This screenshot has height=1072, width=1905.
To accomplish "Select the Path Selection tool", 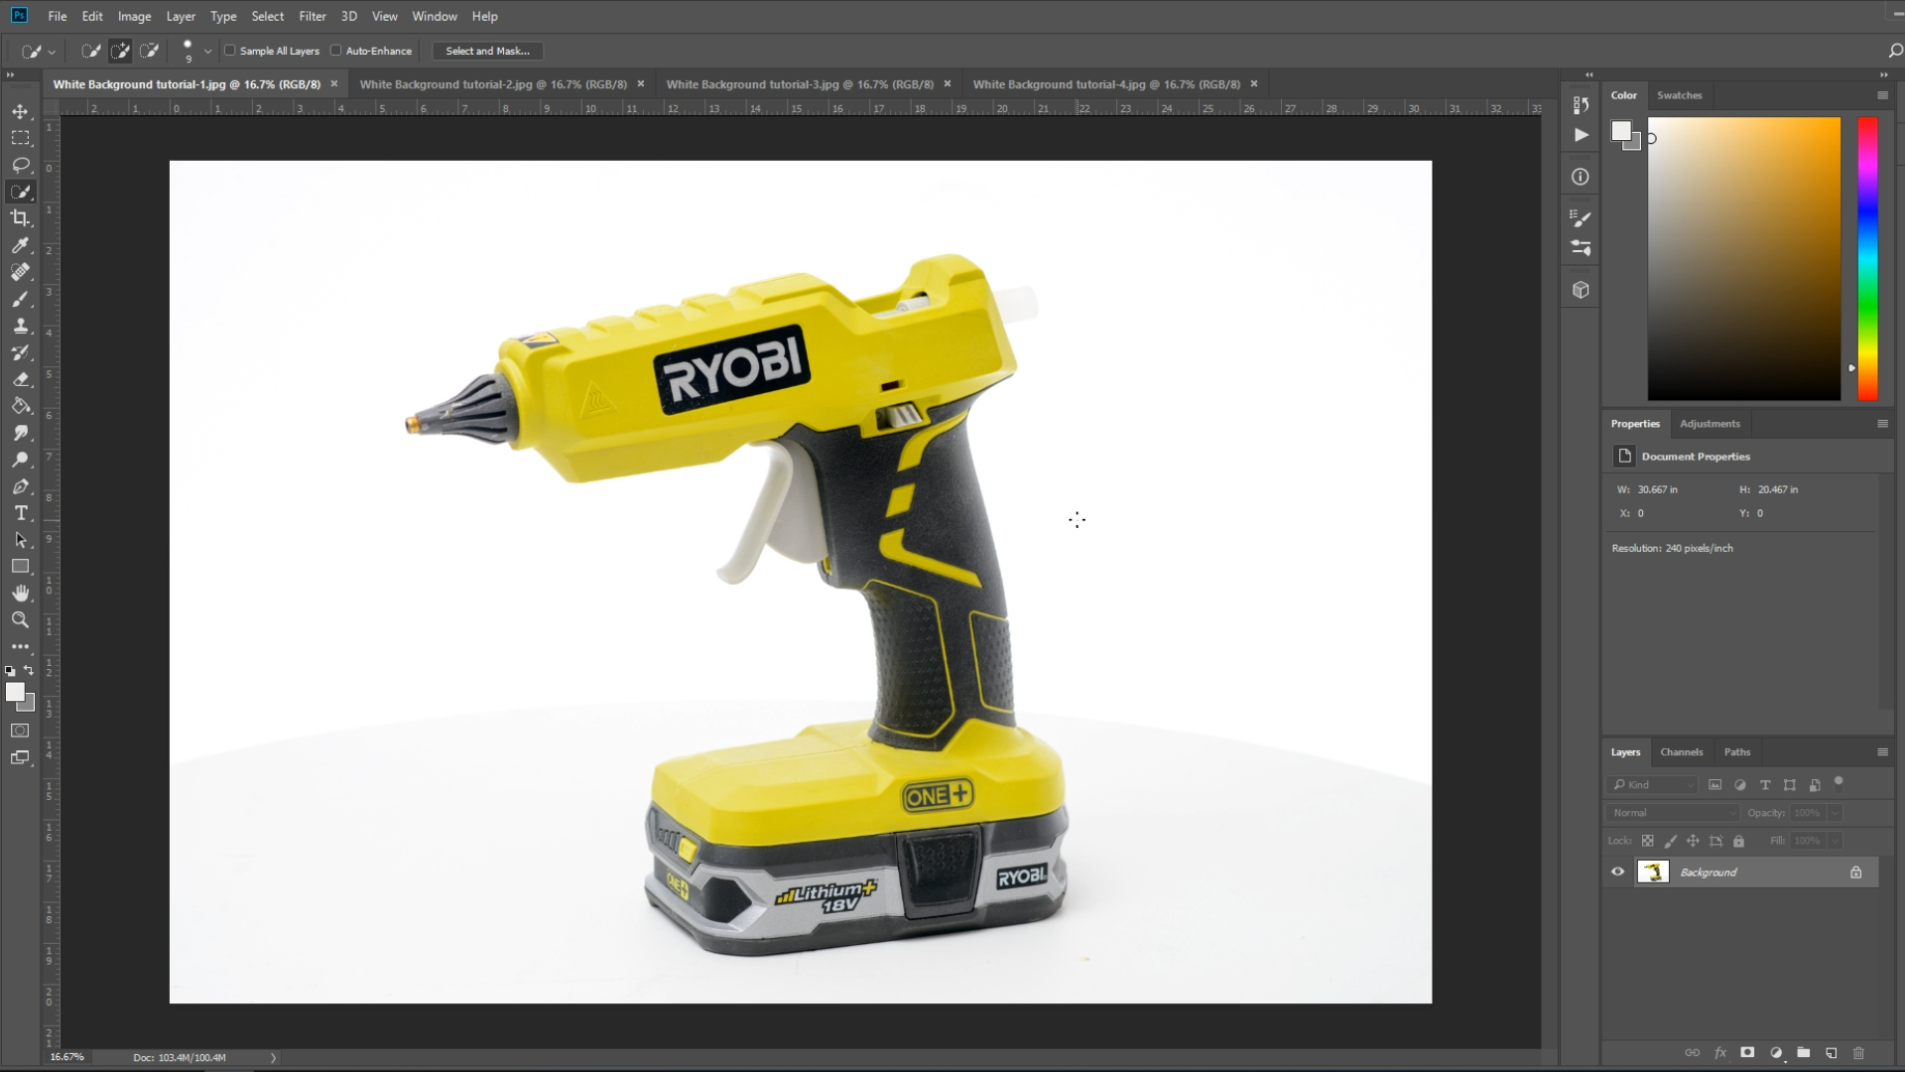I will click(x=20, y=540).
